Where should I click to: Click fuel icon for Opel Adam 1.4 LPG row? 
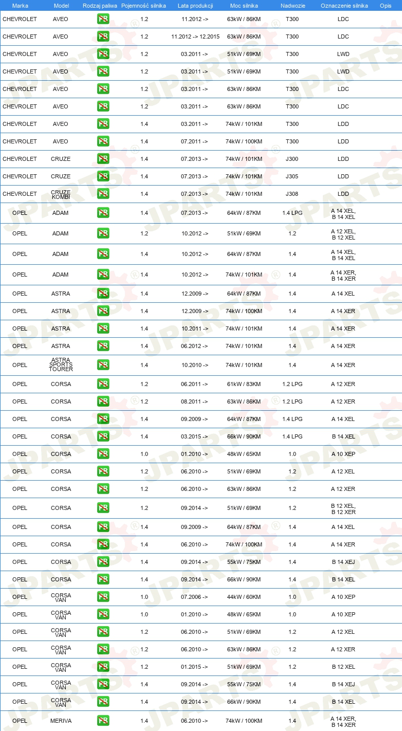point(103,213)
